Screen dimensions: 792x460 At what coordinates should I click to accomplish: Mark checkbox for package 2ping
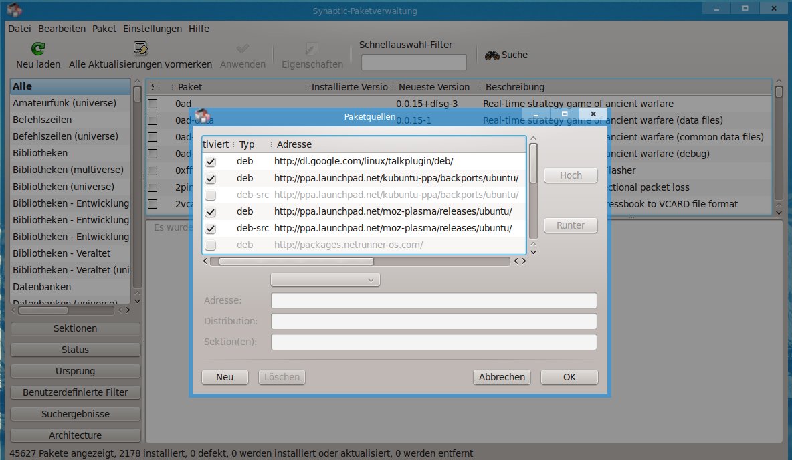pyautogui.click(x=153, y=187)
